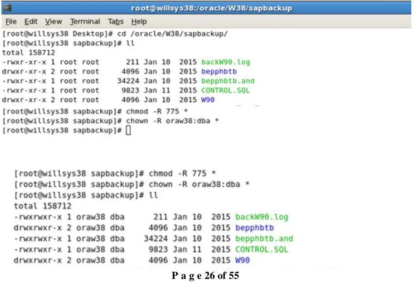The width and height of the screenshot is (419, 283).
Task: Open the Edit menu
Action: [x=30, y=21]
